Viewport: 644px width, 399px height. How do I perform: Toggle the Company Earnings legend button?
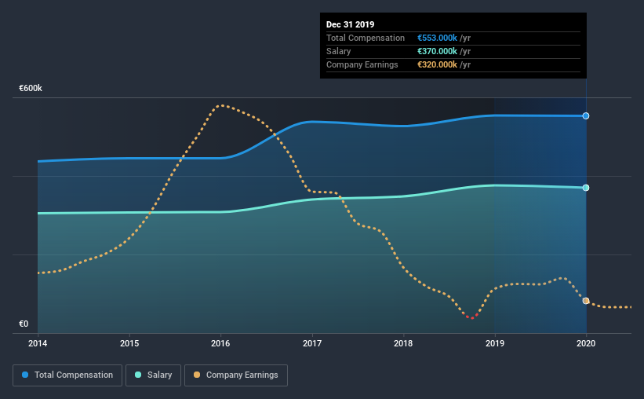point(236,375)
